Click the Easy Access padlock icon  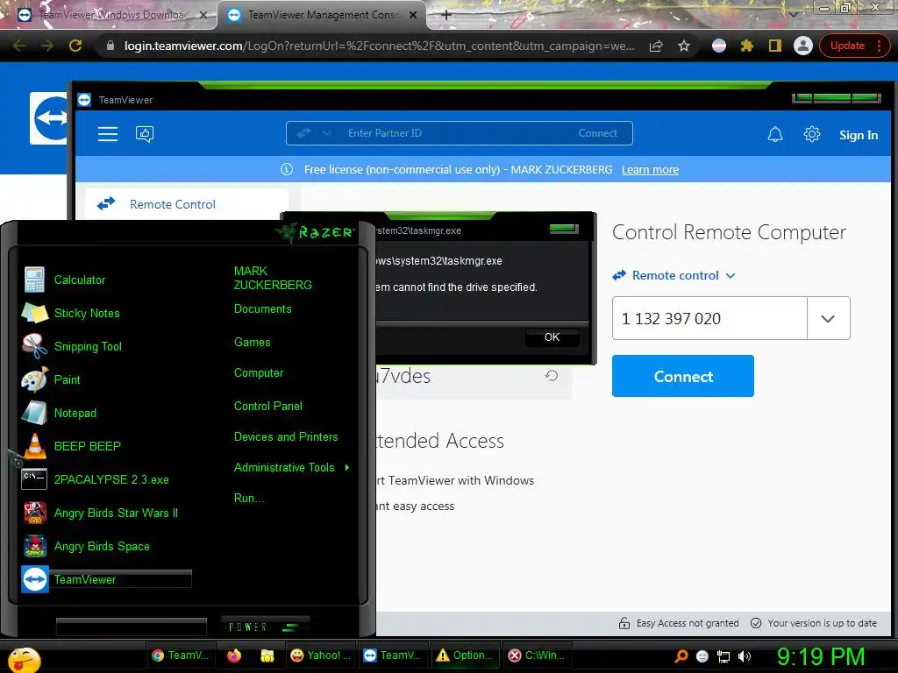click(x=624, y=623)
